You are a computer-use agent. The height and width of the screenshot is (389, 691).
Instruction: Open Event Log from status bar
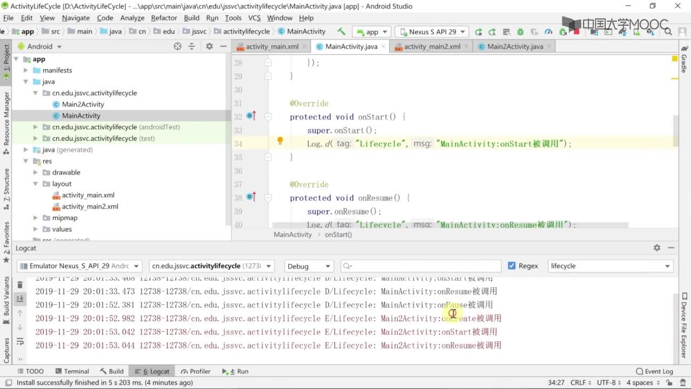(x=655, y=371)
